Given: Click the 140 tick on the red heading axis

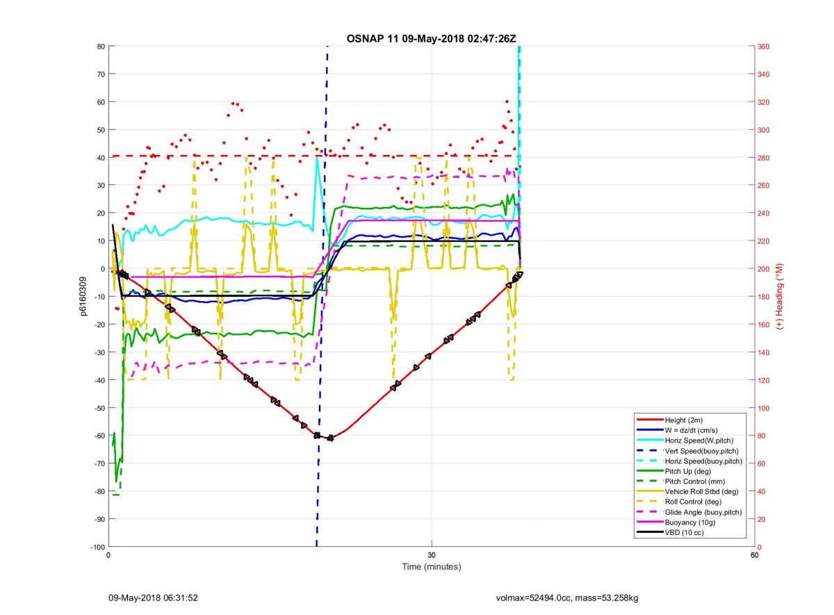Looking at the screenshot, I should click(x=764, y=352).
